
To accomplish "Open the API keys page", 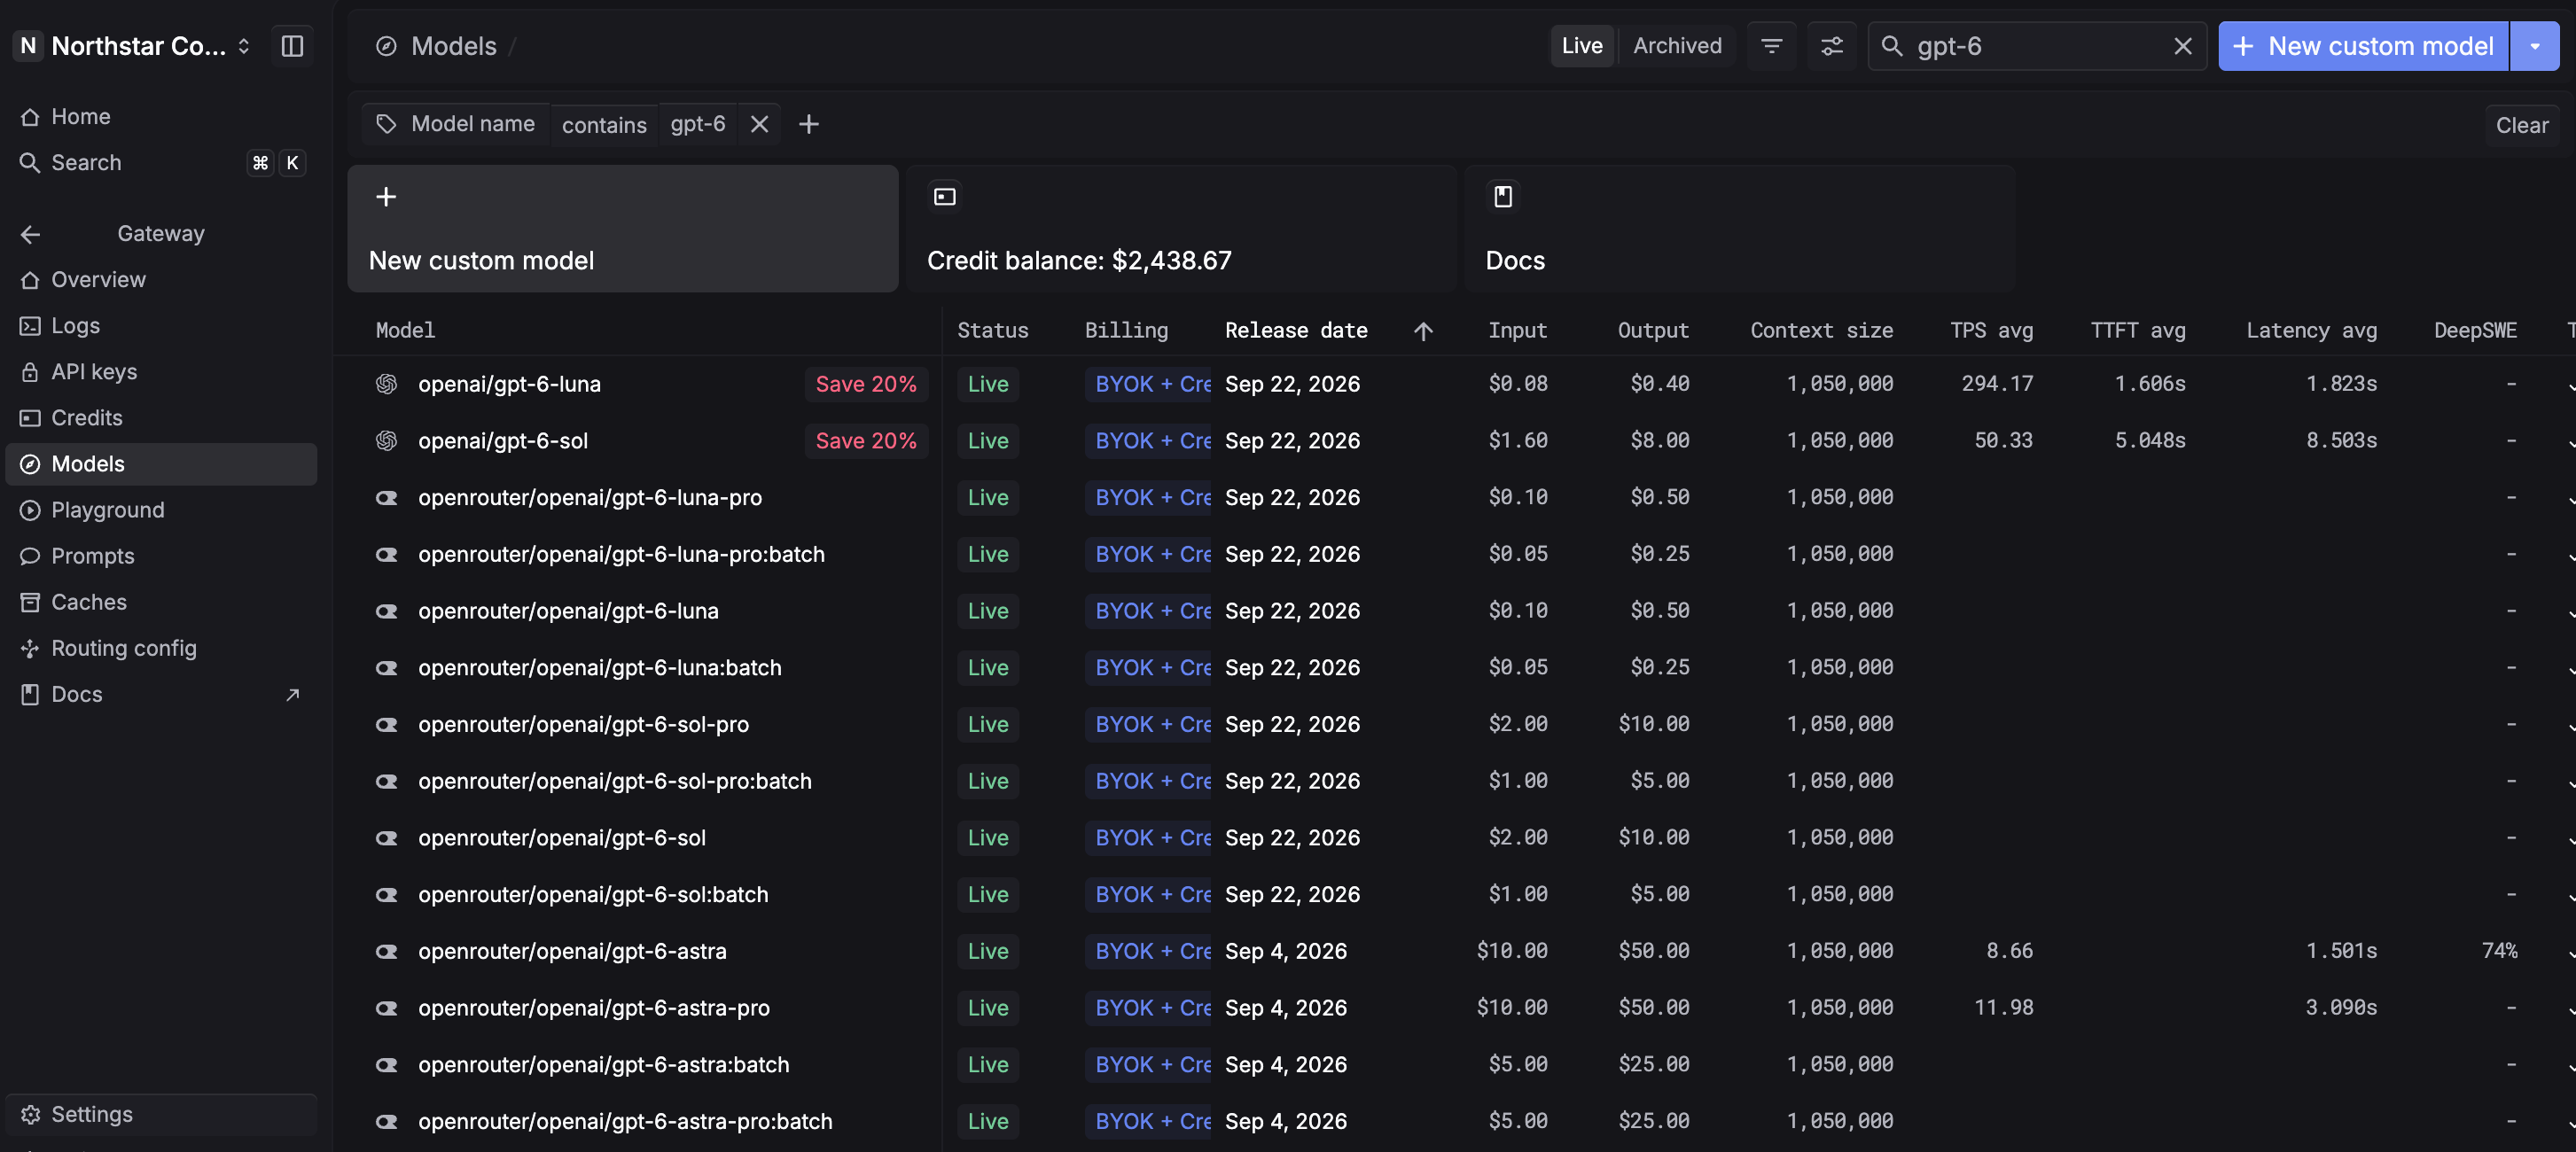I will pyautogui.click(x=161, y=372).
